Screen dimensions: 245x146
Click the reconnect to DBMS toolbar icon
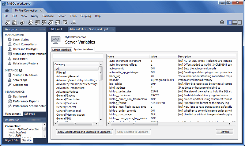tap(73, 22)
